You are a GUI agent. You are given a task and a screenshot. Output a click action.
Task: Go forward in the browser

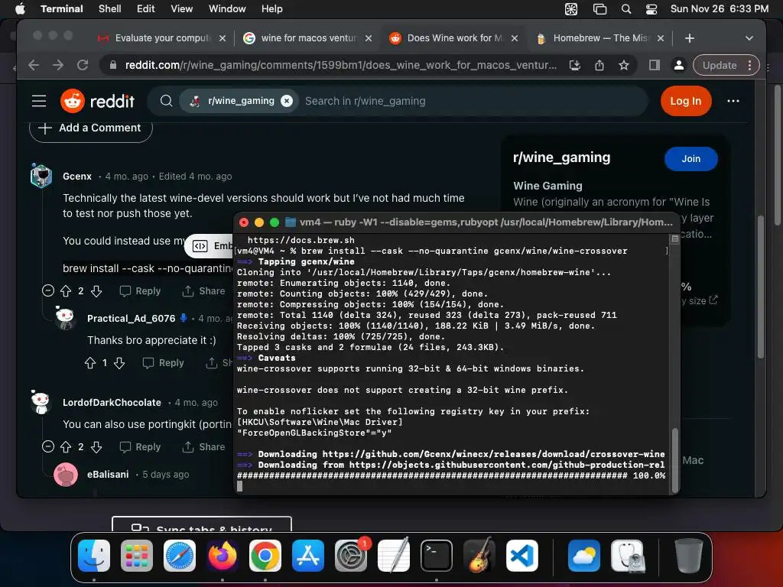click(58, 65)
